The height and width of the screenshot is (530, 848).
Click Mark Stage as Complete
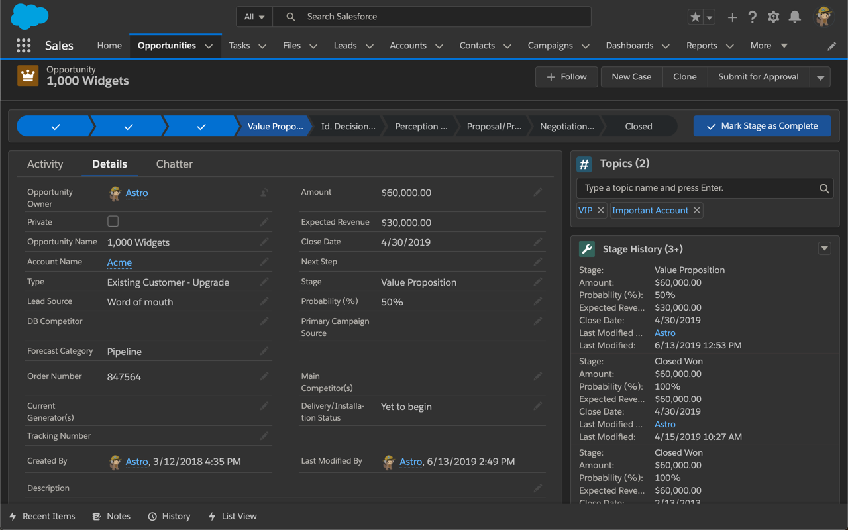[763, 126]
